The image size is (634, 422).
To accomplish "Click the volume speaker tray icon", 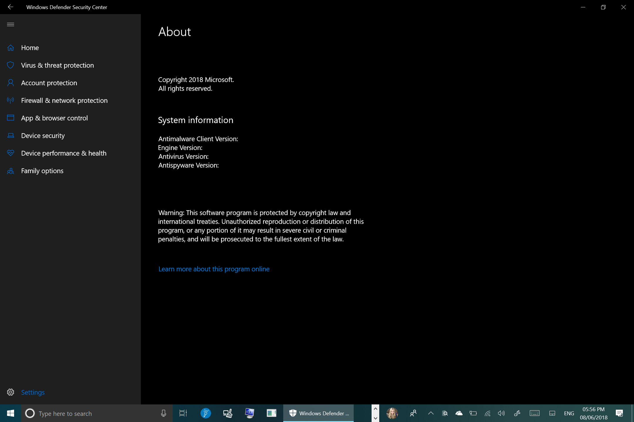I will coord(501,413).
